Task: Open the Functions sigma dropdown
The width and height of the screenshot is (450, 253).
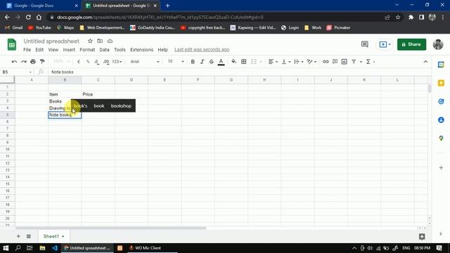Action: coord(371,62)
